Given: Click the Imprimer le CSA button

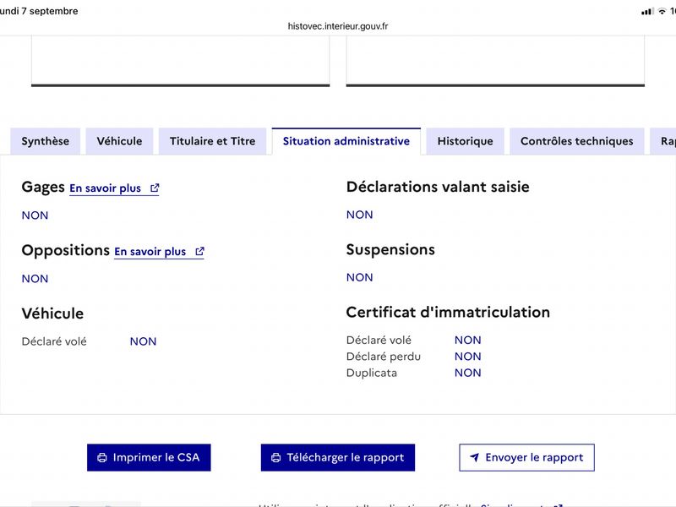Looking at the screenshot, I should (149, 457).
